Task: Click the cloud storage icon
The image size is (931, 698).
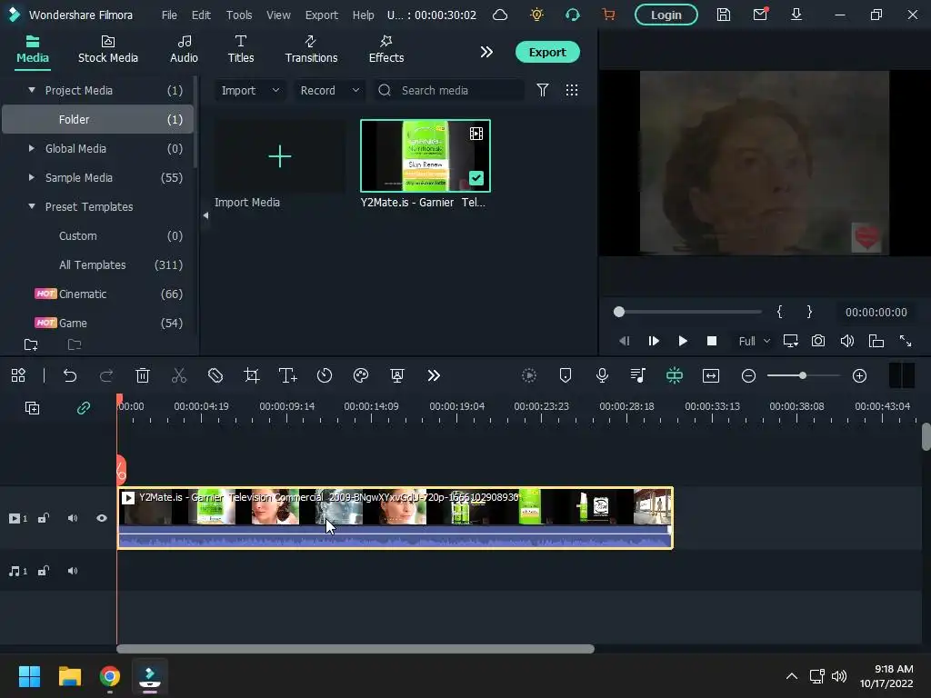Action: (x=500, y=15)
